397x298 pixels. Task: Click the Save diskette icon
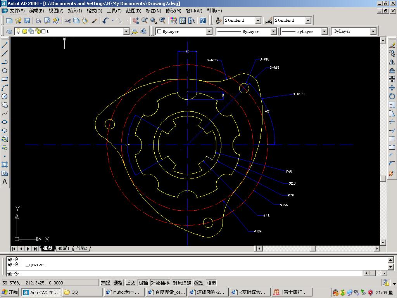click(x=27, y=21)
